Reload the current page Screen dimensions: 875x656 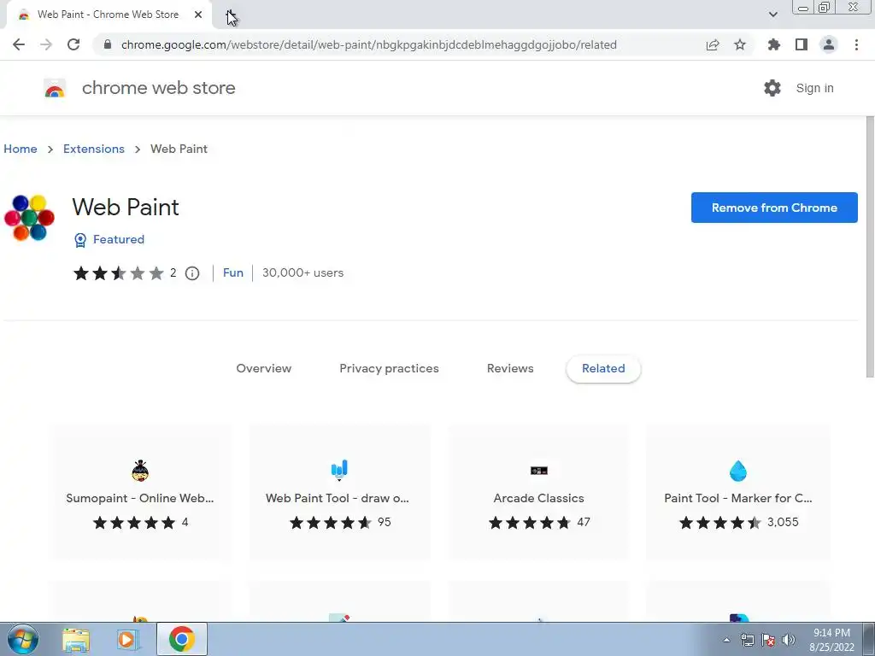(x=73, y=44)
